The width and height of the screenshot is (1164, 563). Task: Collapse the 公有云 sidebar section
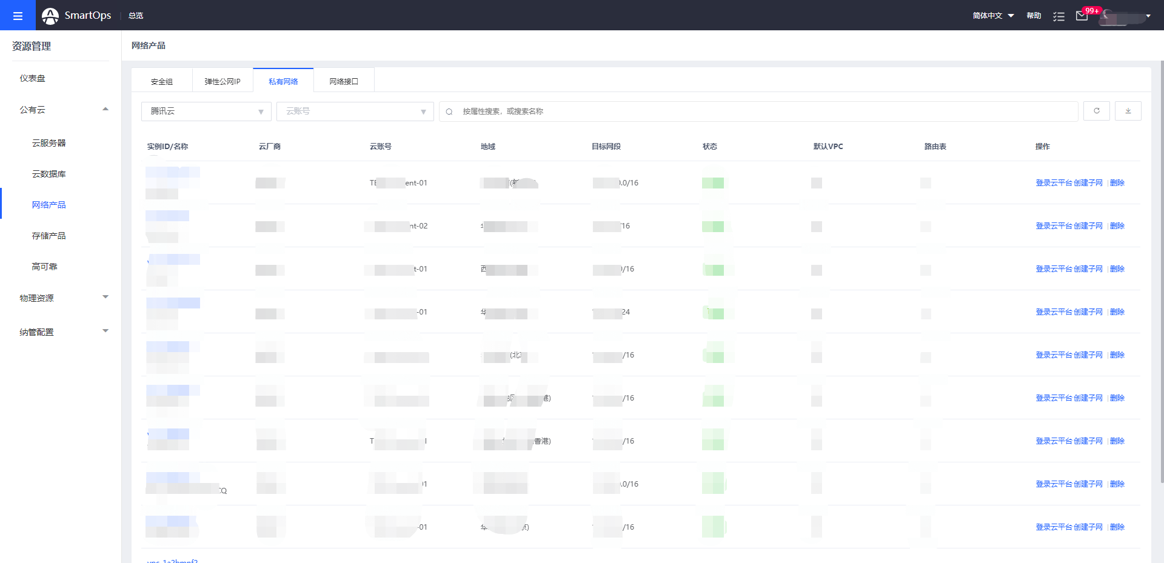tap(105, 109)
